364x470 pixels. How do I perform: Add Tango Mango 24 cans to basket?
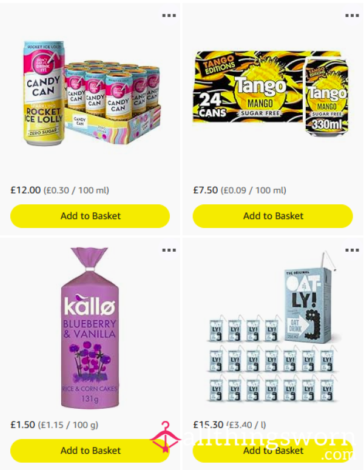click(273, 216)
